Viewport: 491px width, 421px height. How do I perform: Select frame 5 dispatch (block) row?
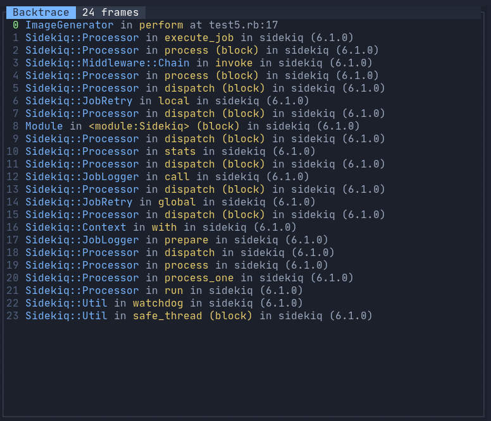[244, 88]
